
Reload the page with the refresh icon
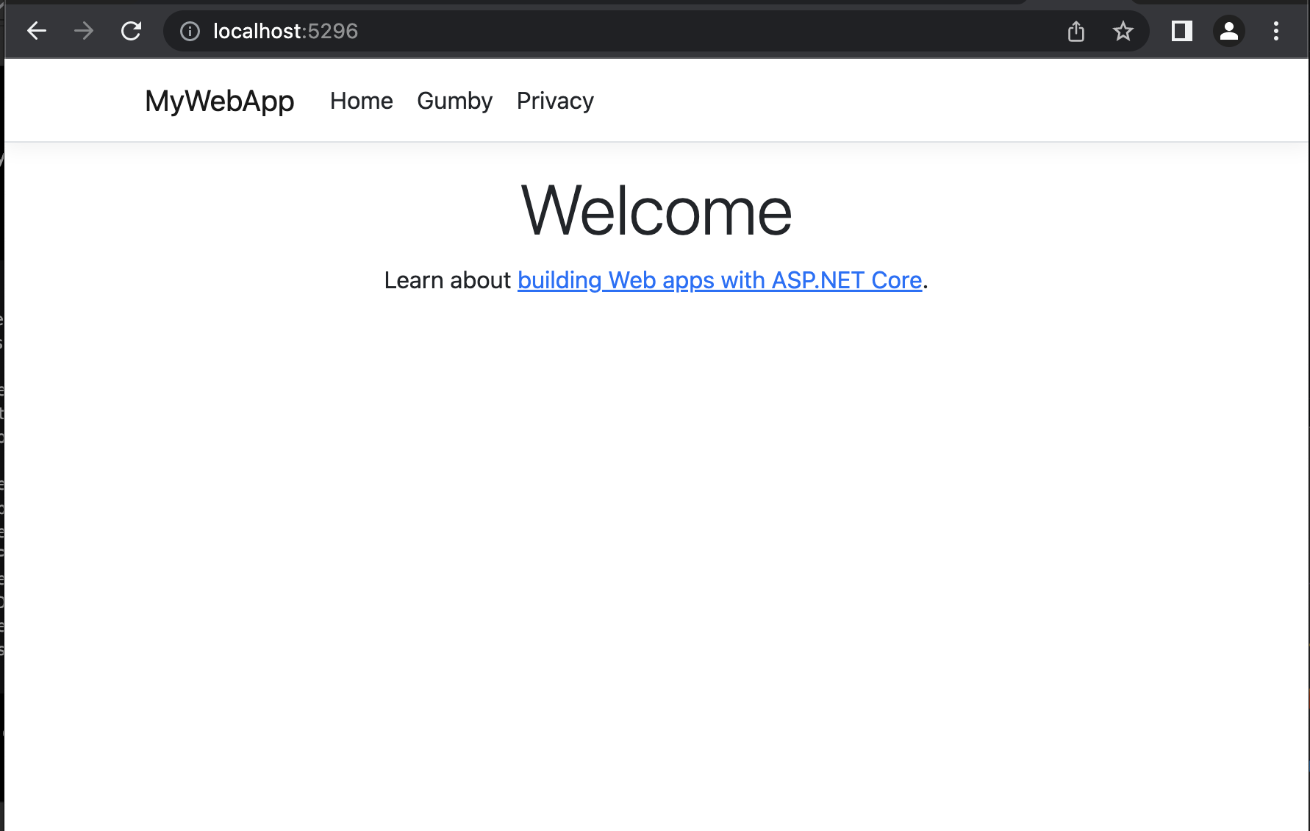click(131, 31)
